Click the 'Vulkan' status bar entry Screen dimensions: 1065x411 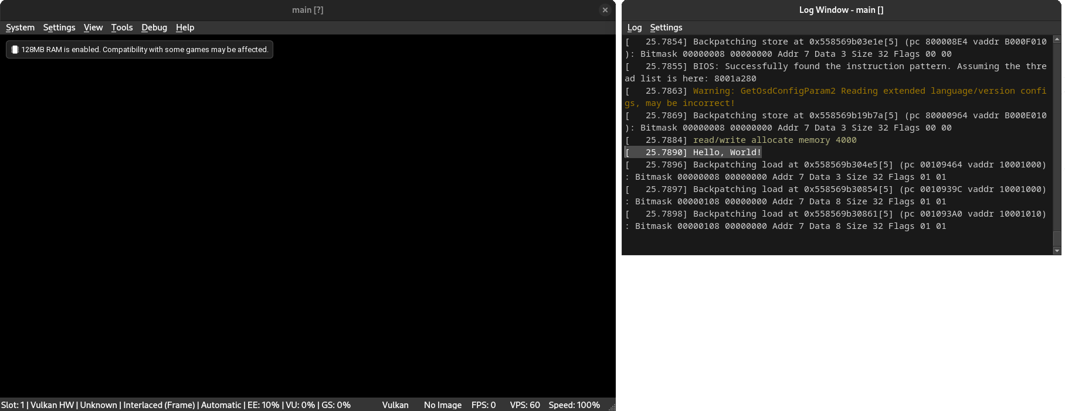tap(395, 405)
